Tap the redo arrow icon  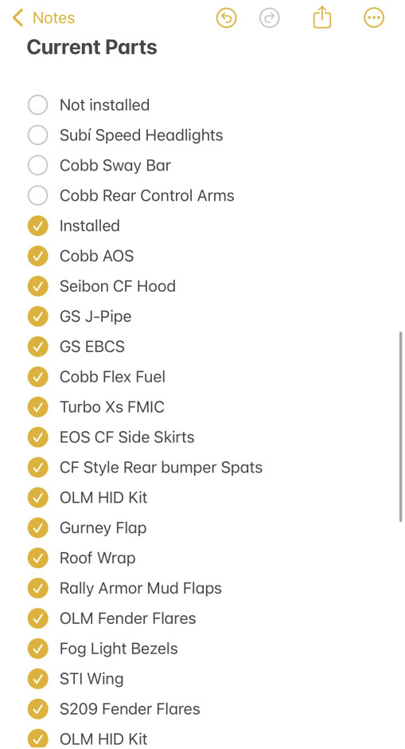(x=270, y=18)
